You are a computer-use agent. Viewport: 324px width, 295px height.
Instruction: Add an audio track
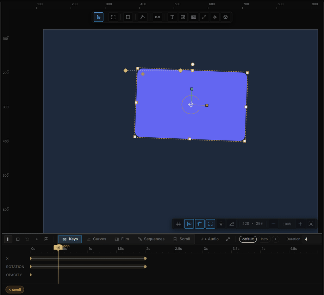point(210,239)
